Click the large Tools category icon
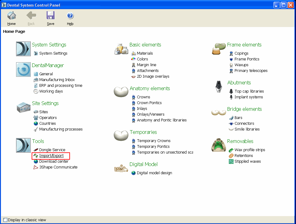Viewport: 296px width, 224px height. point(23,145)
